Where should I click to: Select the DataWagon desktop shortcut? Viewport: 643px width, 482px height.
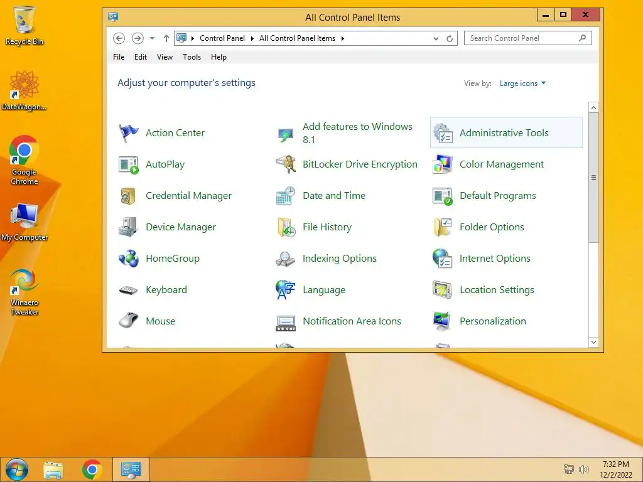24,90
